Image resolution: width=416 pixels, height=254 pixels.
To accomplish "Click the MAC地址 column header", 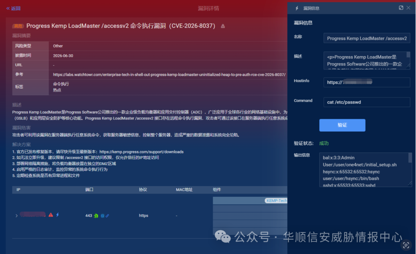I will click(x=184, y=190).
